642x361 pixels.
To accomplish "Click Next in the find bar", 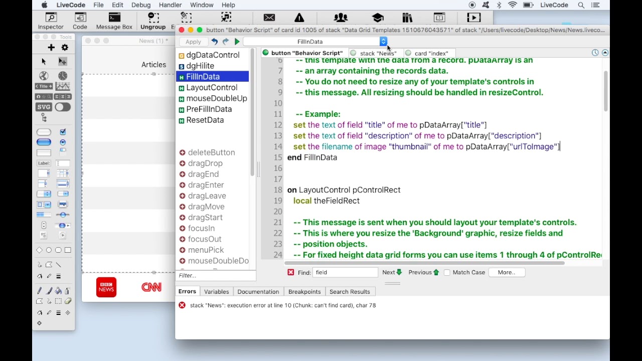I will [x=392, y=272].
